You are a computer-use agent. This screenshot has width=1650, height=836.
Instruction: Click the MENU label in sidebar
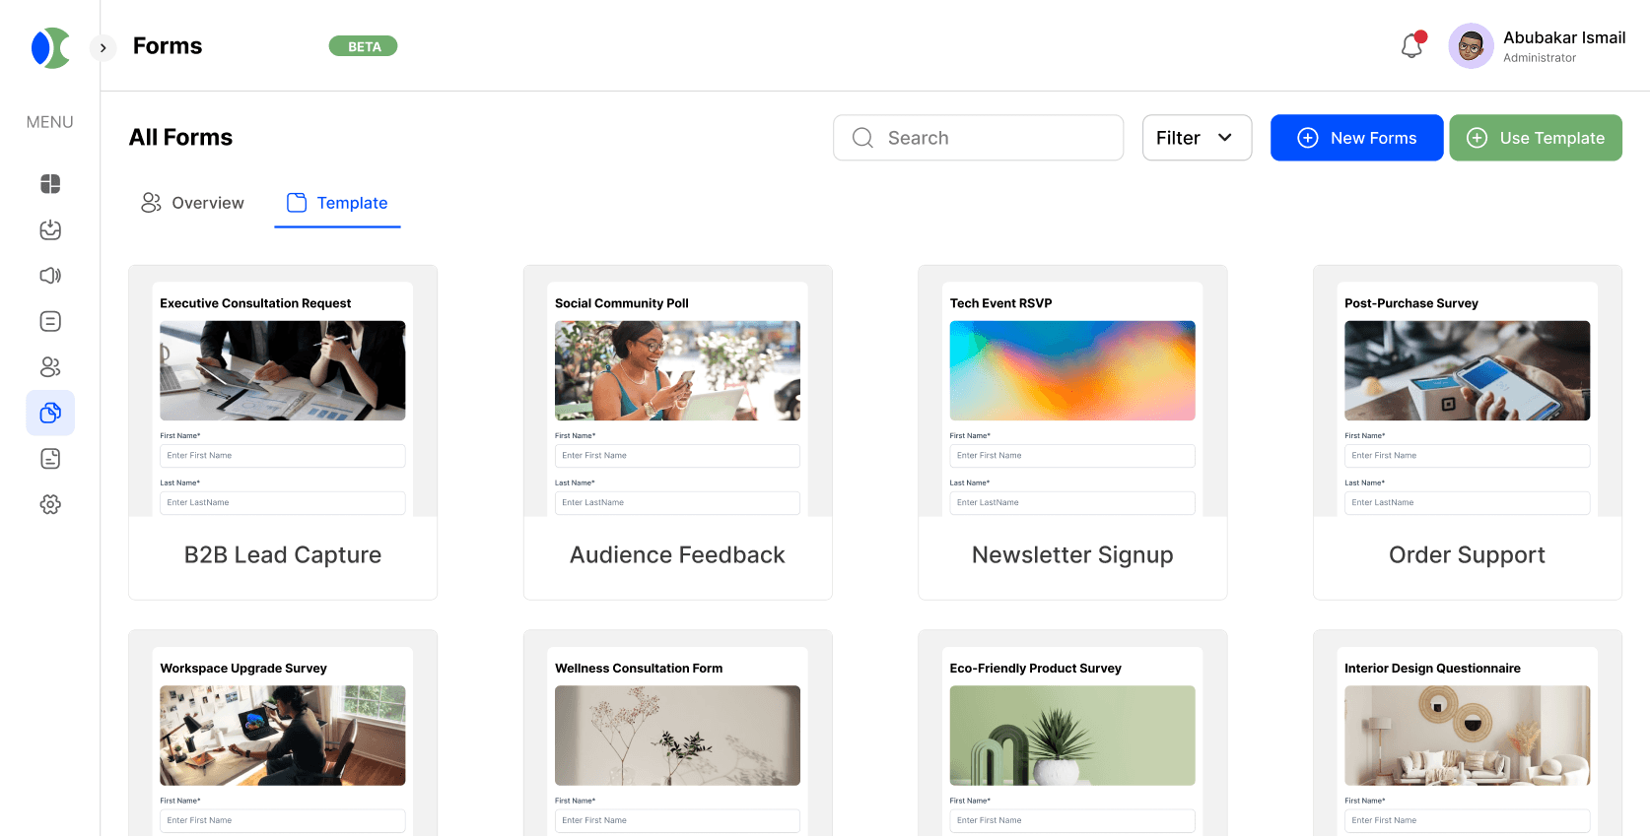pyautogui.click(x=50, y=122)
